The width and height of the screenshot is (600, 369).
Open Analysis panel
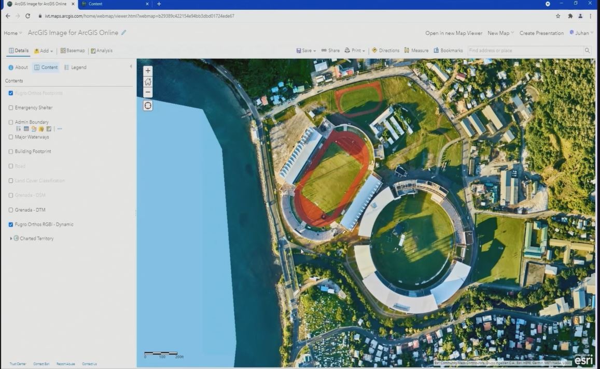tap(102, 50)
